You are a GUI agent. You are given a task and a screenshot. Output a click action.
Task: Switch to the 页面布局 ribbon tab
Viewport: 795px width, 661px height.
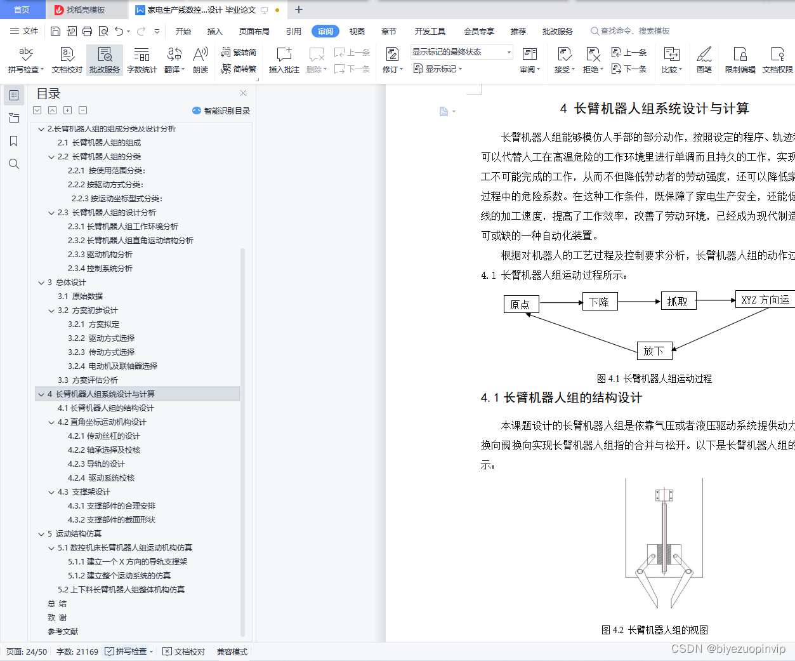(254, 31)
